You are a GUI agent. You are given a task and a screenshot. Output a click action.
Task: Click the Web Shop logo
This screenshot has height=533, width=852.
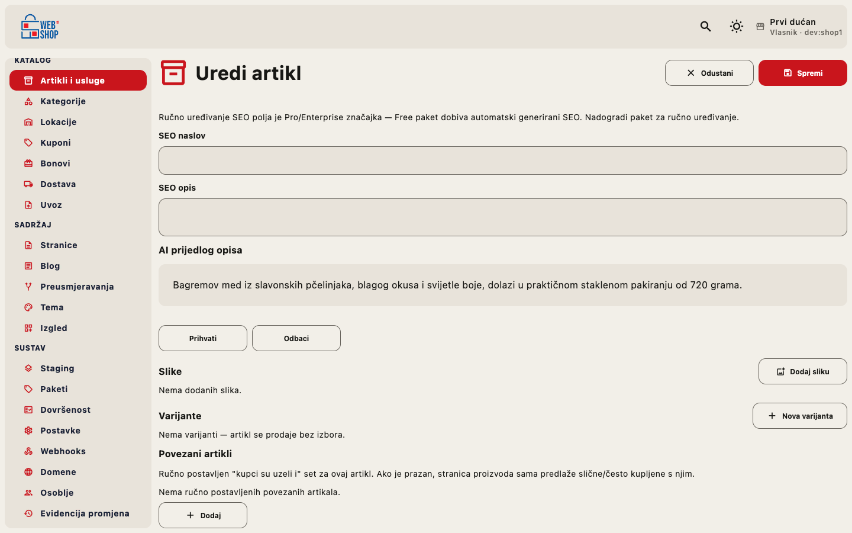(40, 27)
